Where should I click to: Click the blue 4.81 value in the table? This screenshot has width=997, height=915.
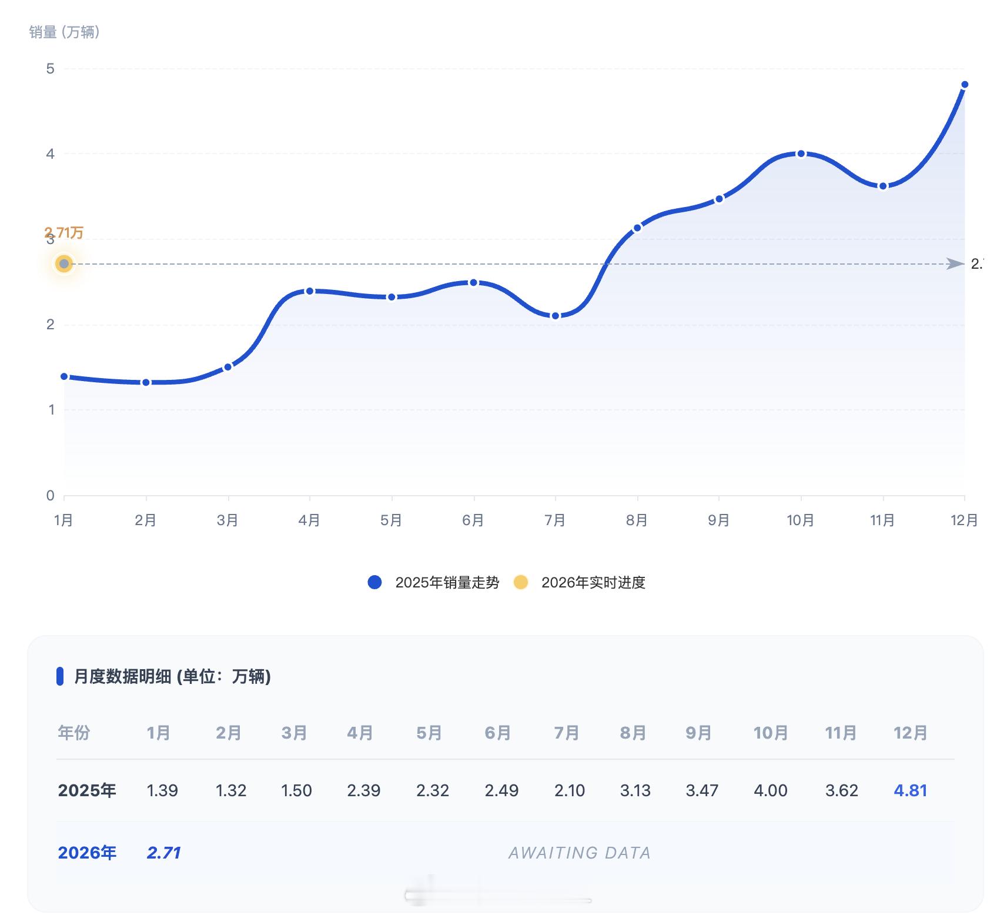tap(910, 791)
